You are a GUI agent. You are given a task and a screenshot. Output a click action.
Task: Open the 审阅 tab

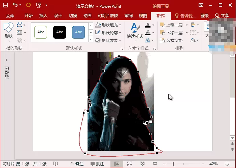(x=129, y=16)
